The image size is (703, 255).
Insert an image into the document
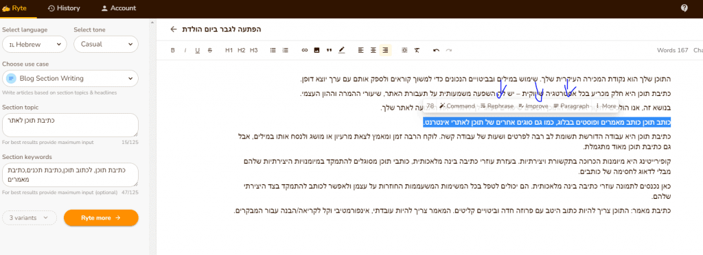(x=316, y=51)
